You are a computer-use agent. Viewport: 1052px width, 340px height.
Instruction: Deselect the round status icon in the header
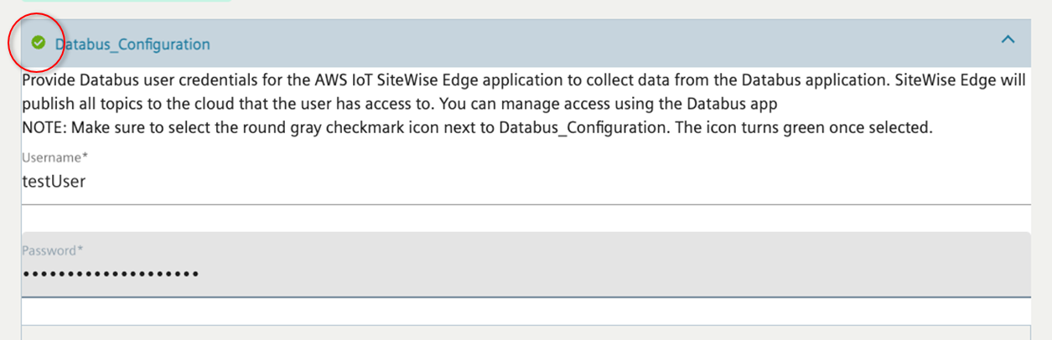tap(38, 43)
